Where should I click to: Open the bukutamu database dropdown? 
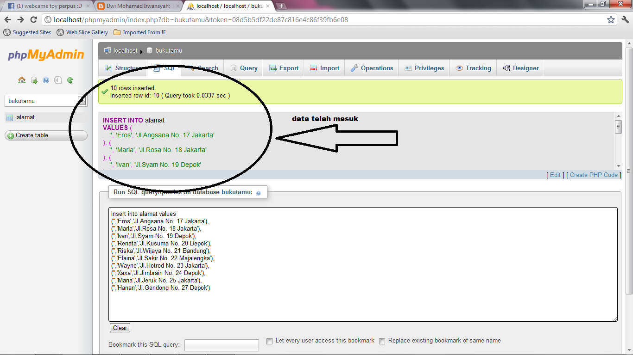pyautogui.click(x=45, y=101)
